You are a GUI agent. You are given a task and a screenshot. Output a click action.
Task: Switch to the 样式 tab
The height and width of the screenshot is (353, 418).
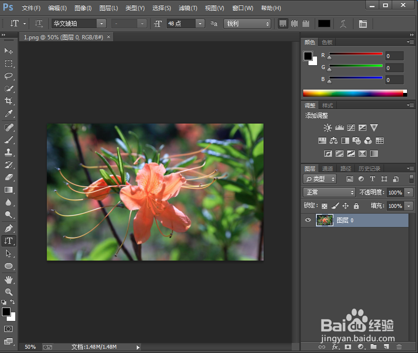click(327, 105)
